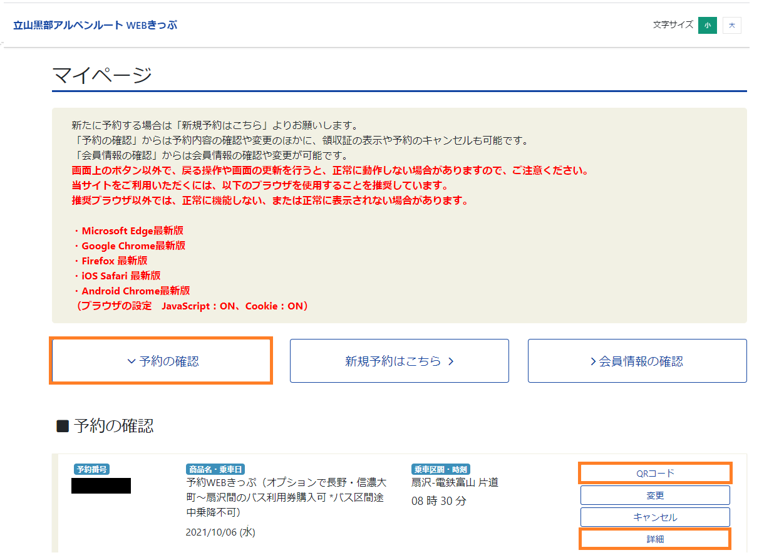Click the 商品名・乗車日 label badge
The height and width of the screenshot is (560, 774).
(215, 469)
